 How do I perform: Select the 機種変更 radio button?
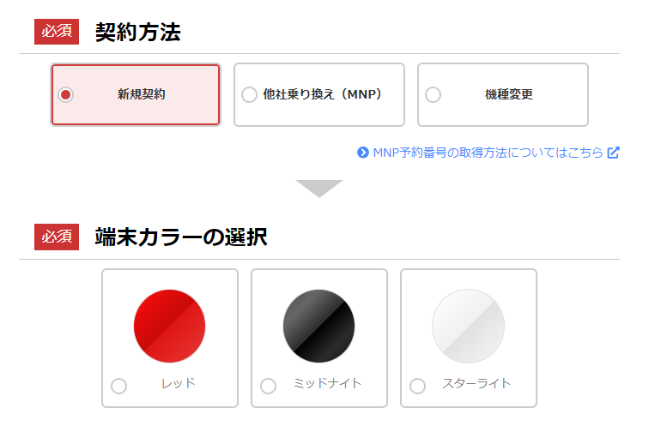tap(433, 94)
